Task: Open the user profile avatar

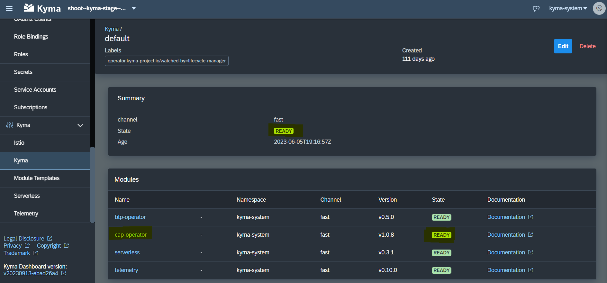Action: coord(599,8)
